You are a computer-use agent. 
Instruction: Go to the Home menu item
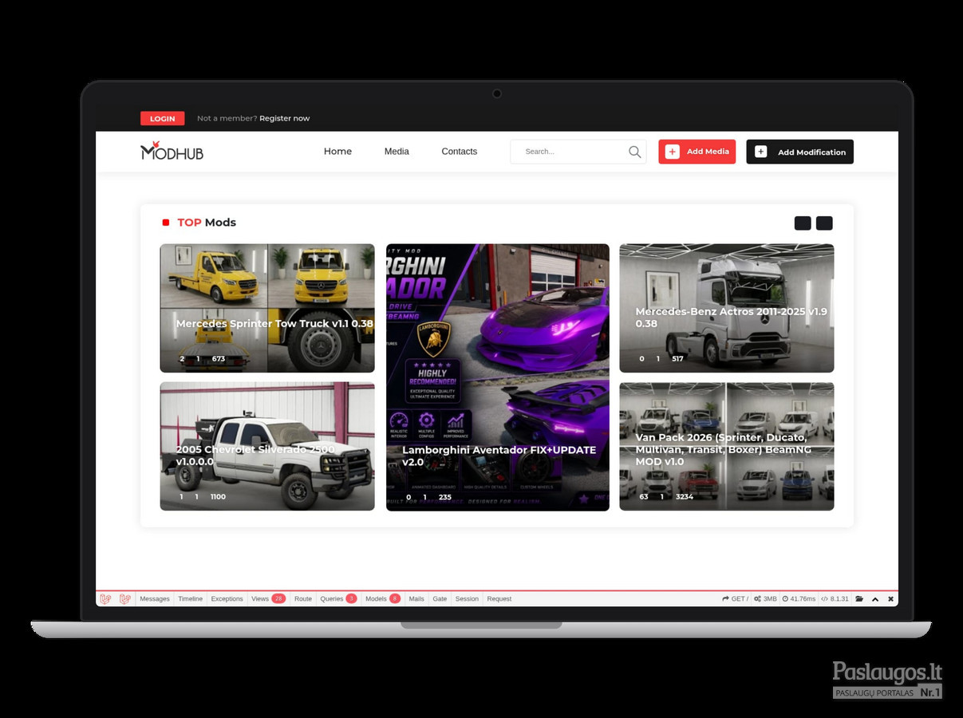click(337, 152)
